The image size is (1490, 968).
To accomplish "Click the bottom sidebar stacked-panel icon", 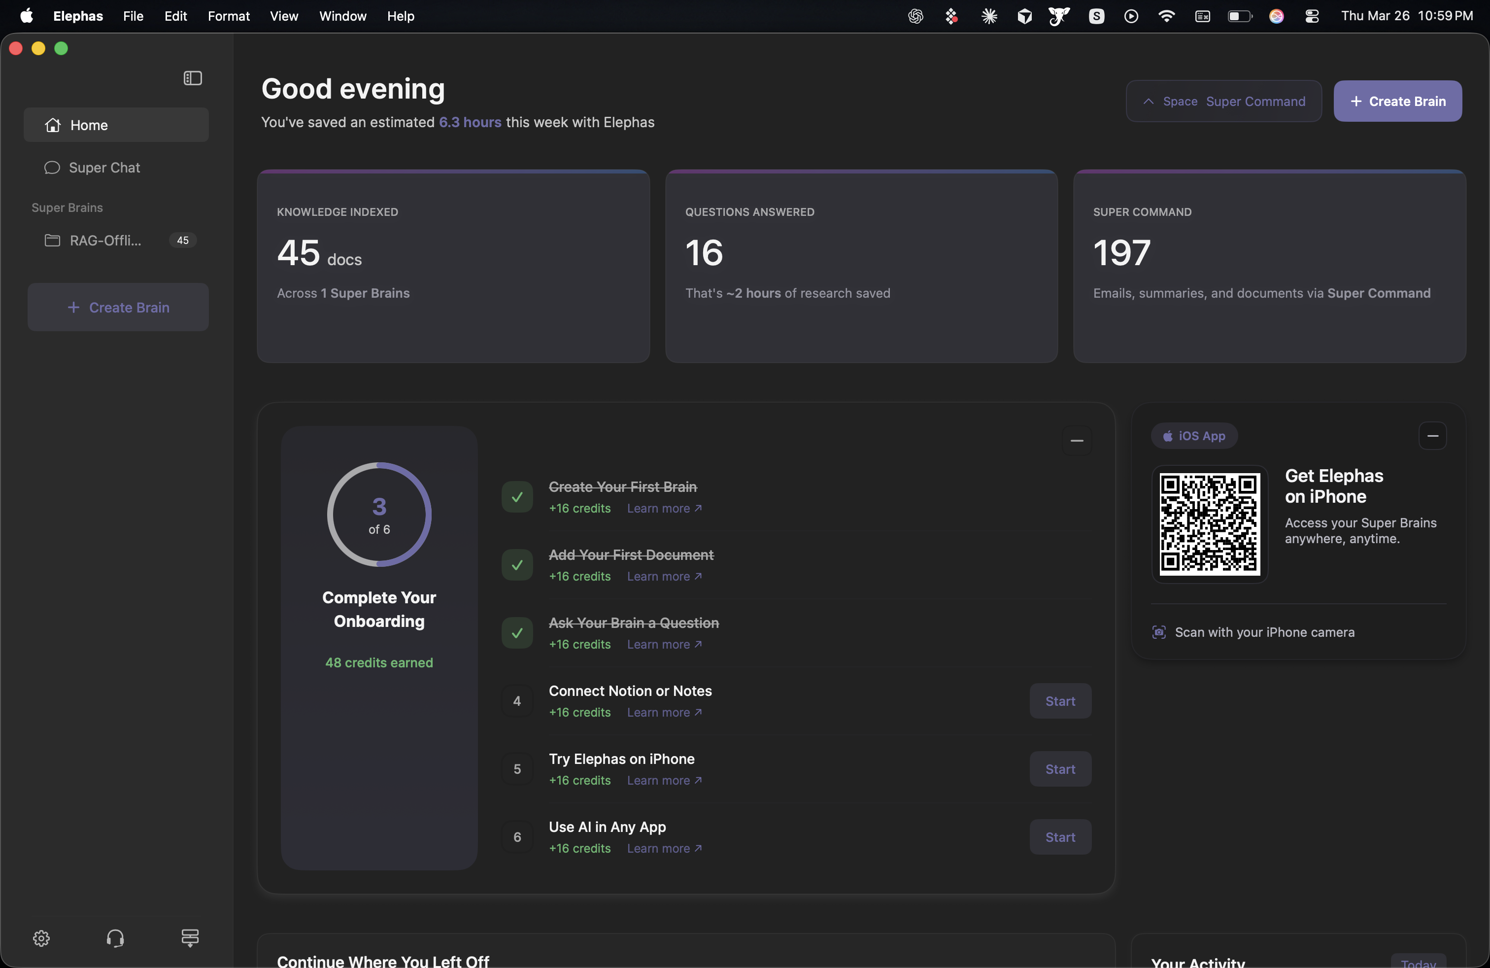I will [190, 937].
